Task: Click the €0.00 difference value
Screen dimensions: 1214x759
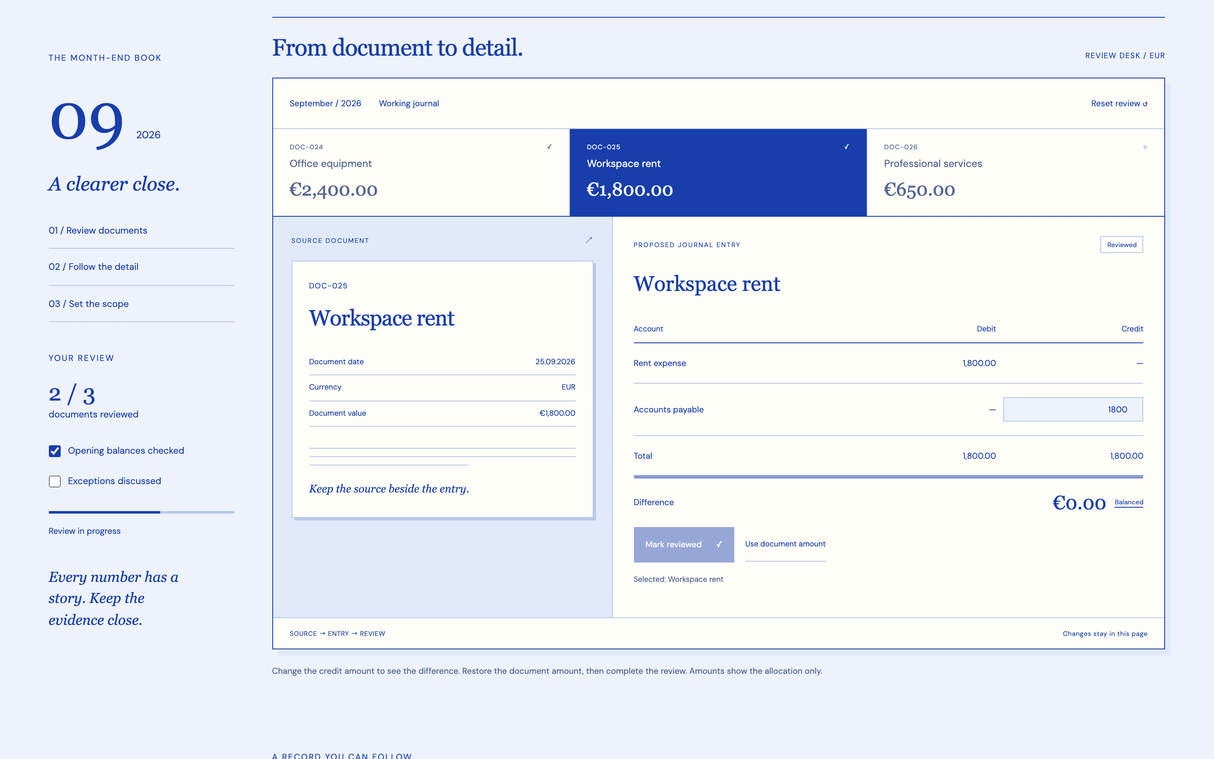Action: click(x=1079, y=503)
